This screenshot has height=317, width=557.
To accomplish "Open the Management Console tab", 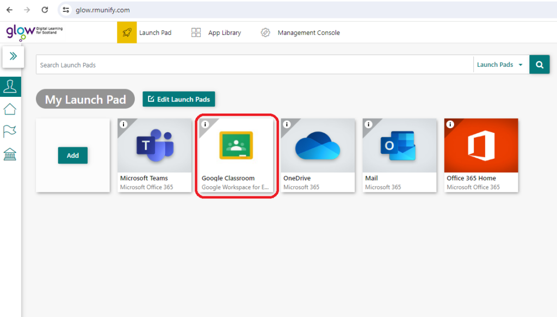I will tap(309, 33).
